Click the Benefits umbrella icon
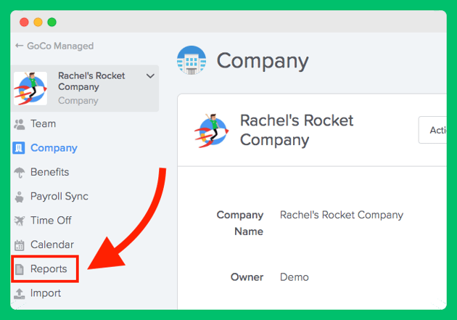 coord(20,172)
